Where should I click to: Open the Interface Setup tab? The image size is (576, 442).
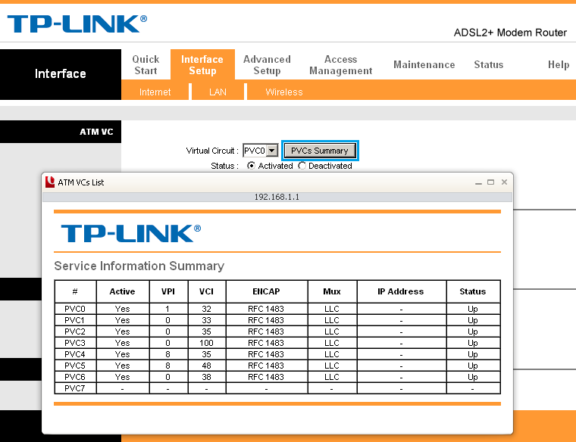coord(202,65)
